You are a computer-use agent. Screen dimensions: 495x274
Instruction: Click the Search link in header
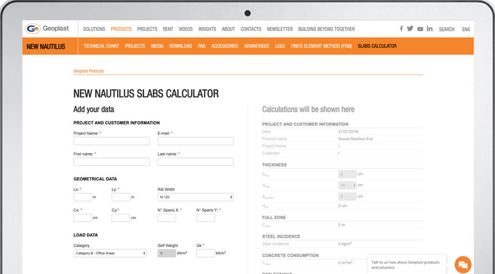pos(446,29)
